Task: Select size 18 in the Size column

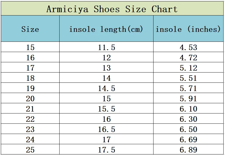Action: [30, 78]
